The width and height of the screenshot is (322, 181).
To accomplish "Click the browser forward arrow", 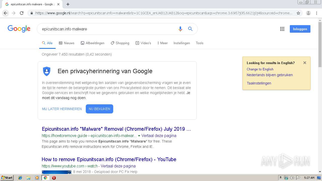I will (x=14, y=13).
